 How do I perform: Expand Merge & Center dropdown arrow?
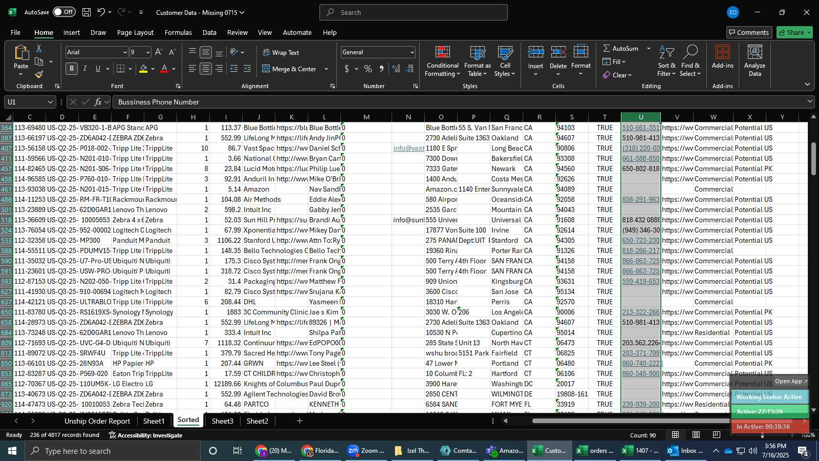[x=326, y=69]
